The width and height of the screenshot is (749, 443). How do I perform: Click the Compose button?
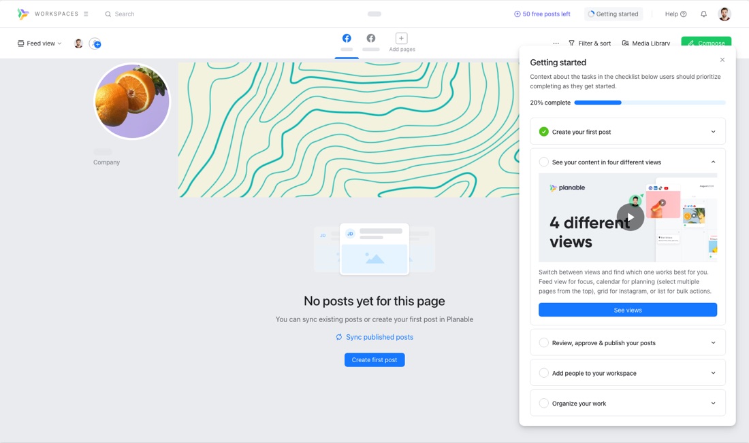[x=706, y=43]
